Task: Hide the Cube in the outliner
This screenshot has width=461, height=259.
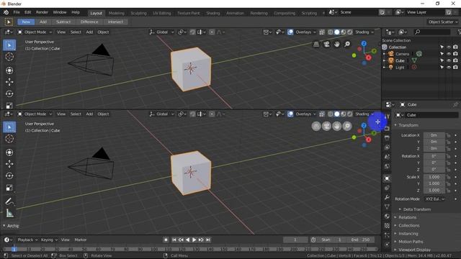Action: [449, 60]
